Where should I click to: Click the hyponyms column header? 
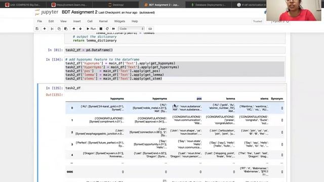(117, 99)
